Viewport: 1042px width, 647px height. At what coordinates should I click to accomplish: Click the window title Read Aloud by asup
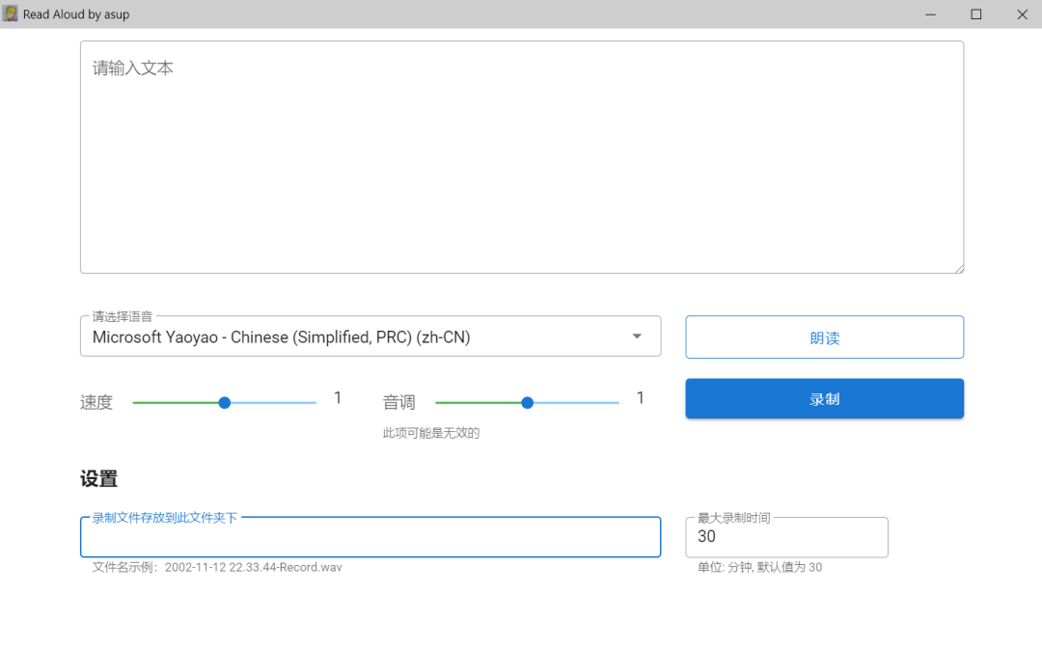point(76,13)
